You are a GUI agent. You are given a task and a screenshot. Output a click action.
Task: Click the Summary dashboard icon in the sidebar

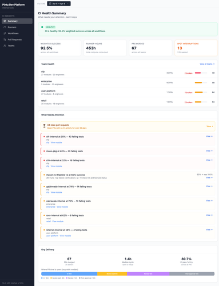pos(5,21)
